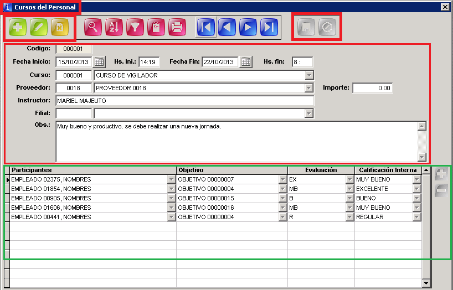Click the OBJETIVO 00000016 cell
The width and height of the screenshot is (453, 290).
click(228, 208)
